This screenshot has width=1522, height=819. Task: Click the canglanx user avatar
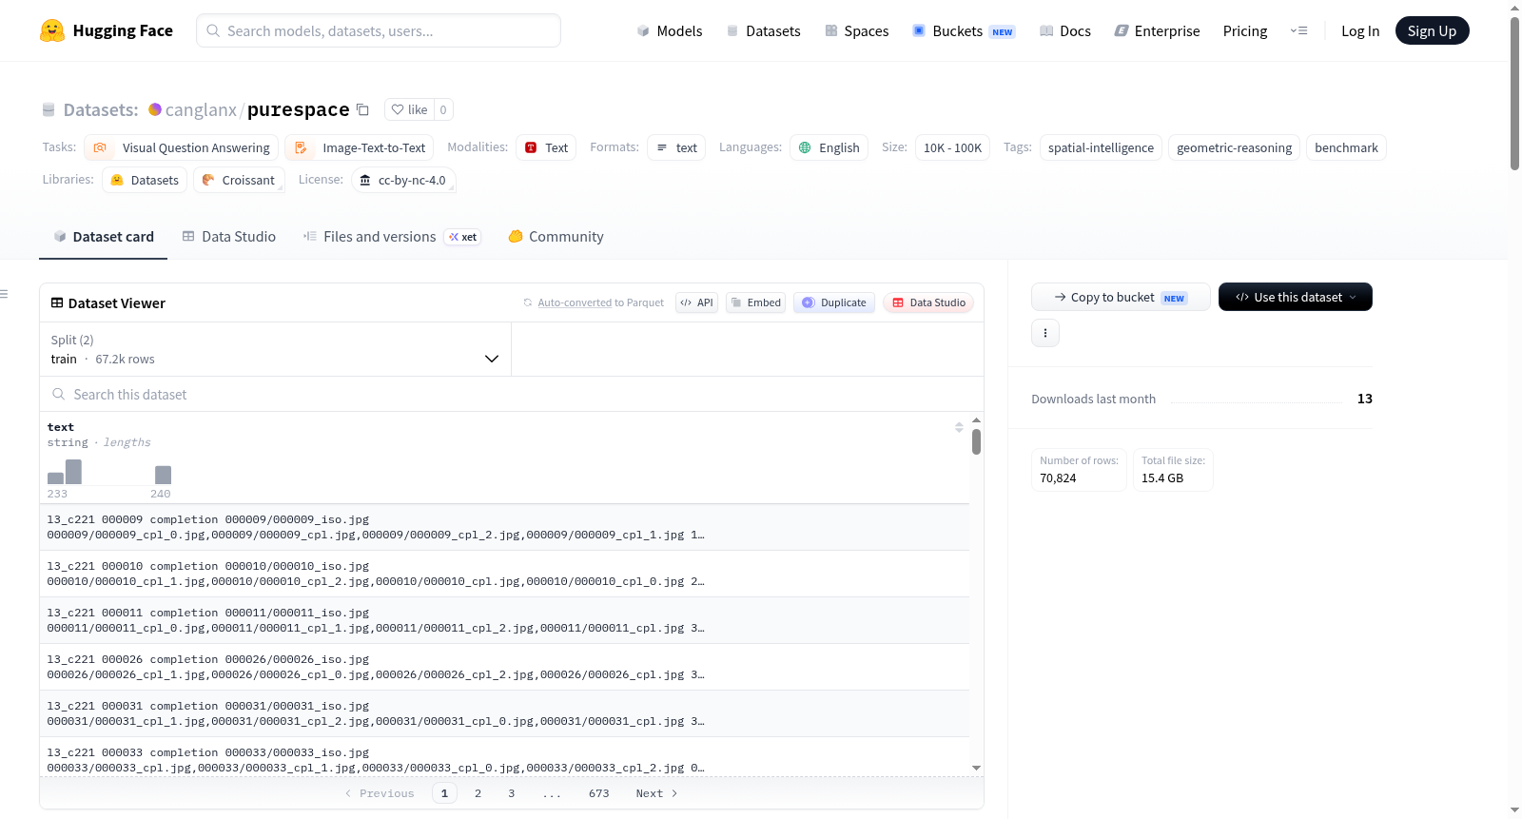(155, 109)
